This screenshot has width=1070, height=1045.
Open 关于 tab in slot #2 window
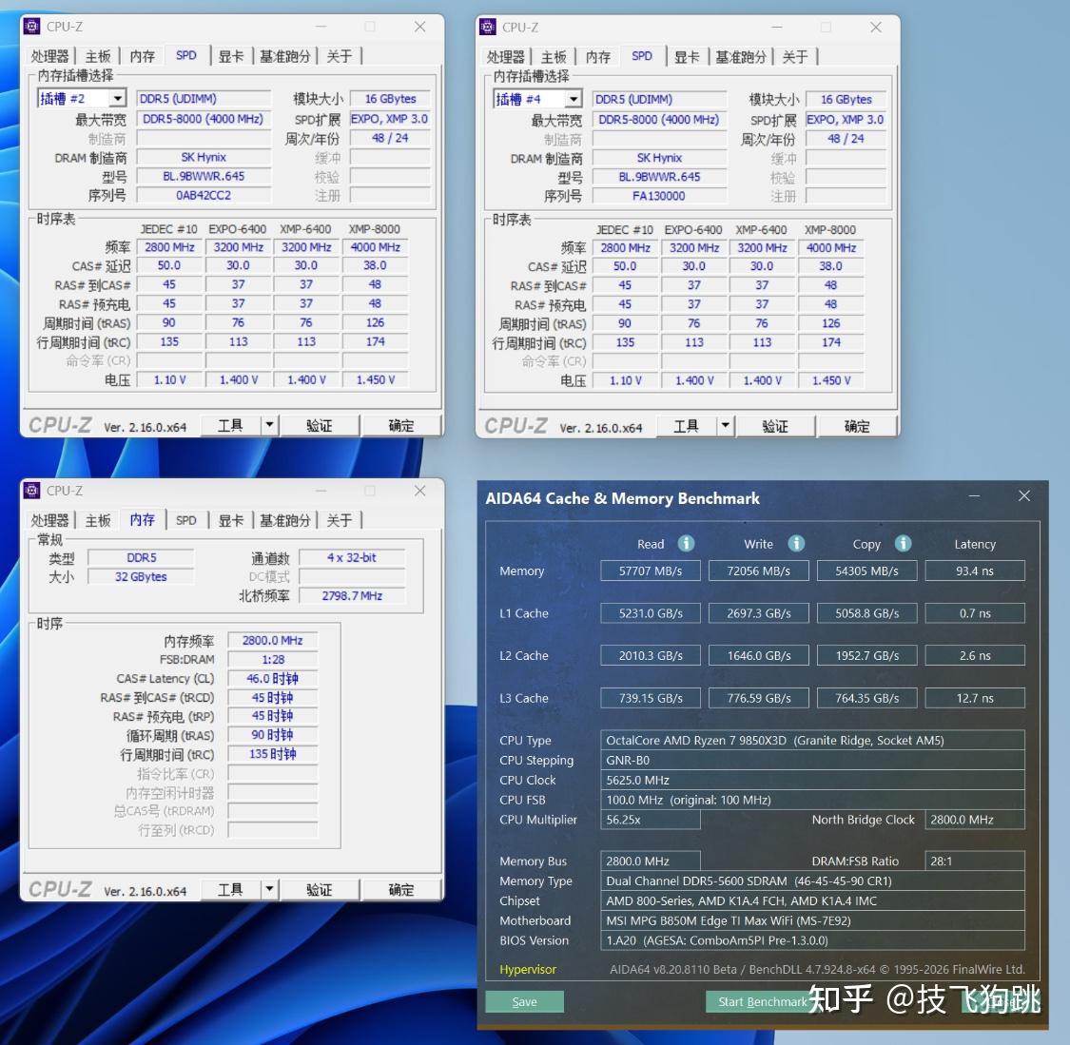click(340, 56)
